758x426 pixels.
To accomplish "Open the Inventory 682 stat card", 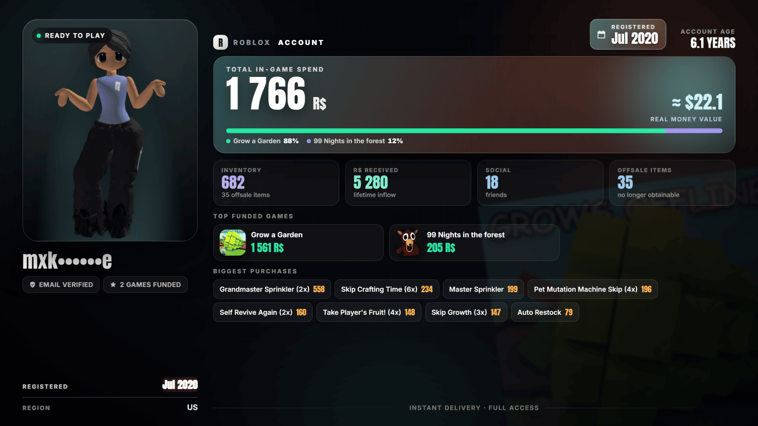I will (276, 183).
